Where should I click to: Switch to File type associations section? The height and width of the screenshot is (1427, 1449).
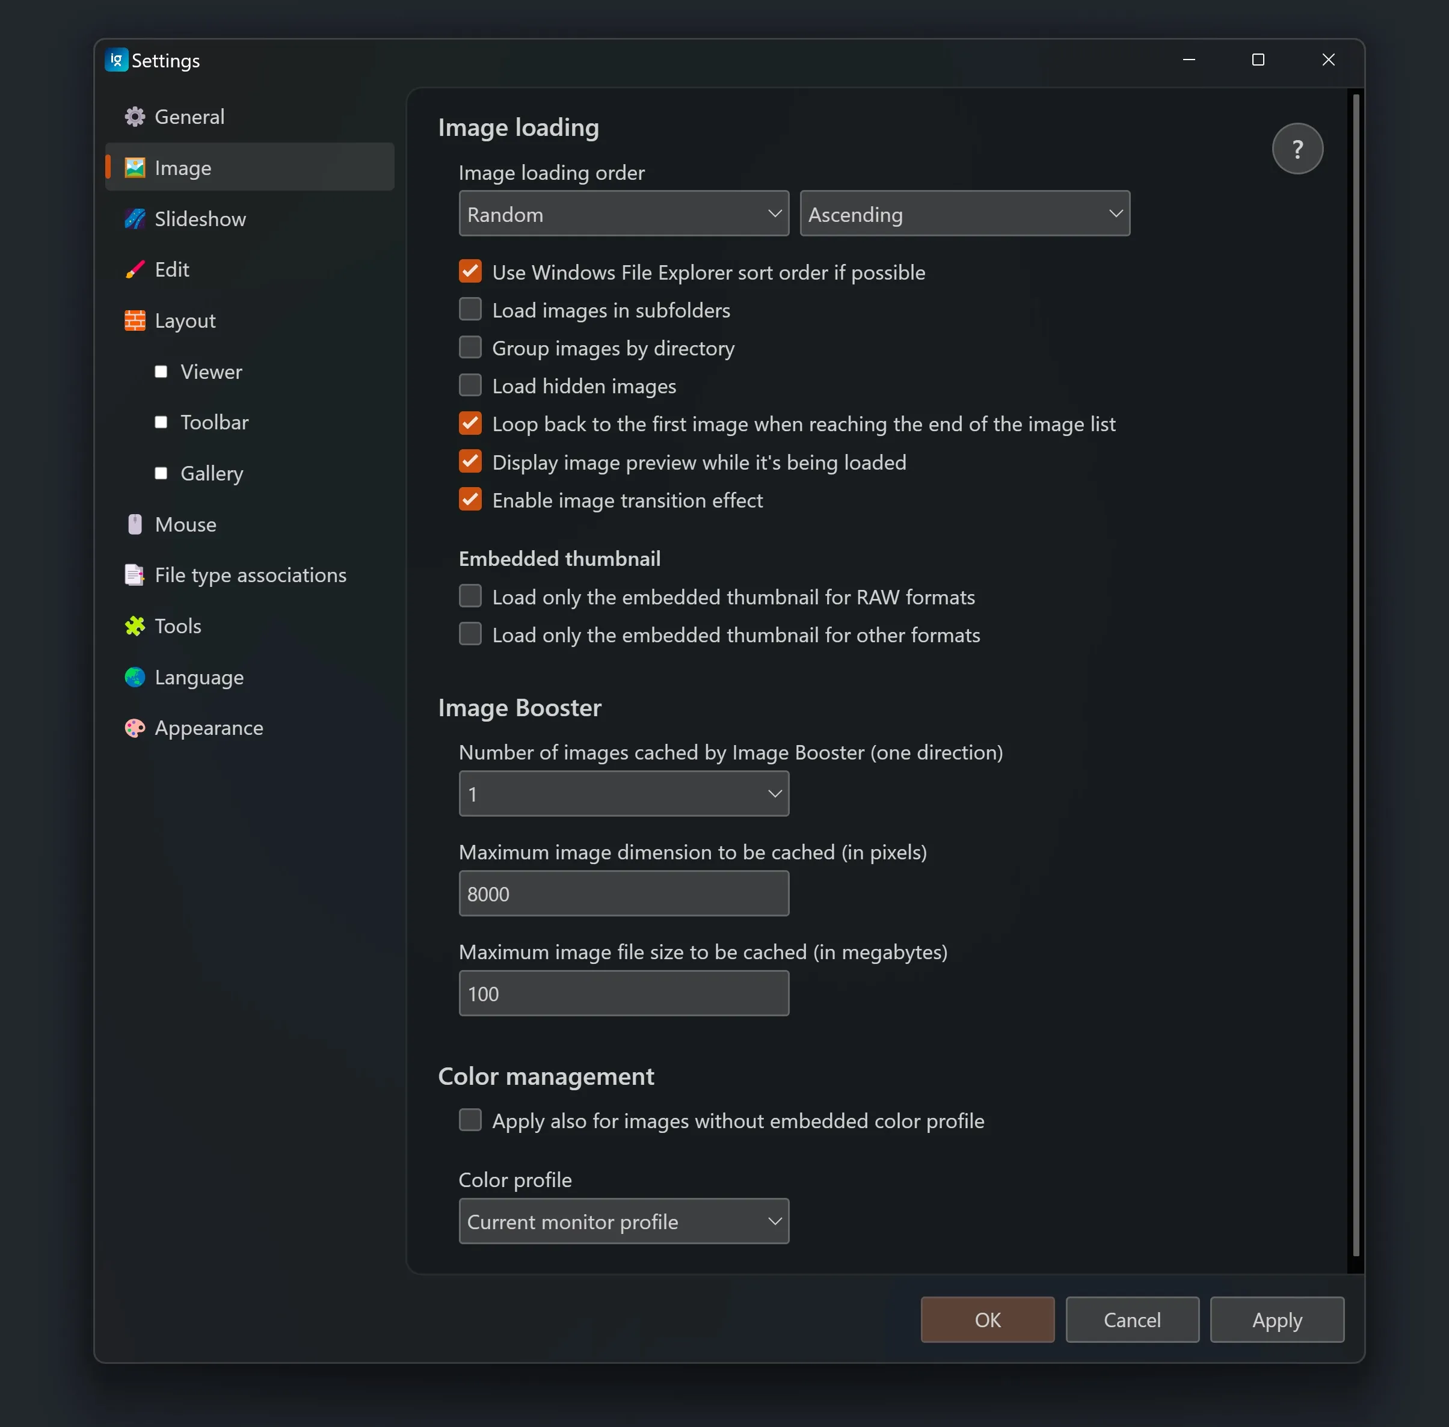(x=250, y=575)
